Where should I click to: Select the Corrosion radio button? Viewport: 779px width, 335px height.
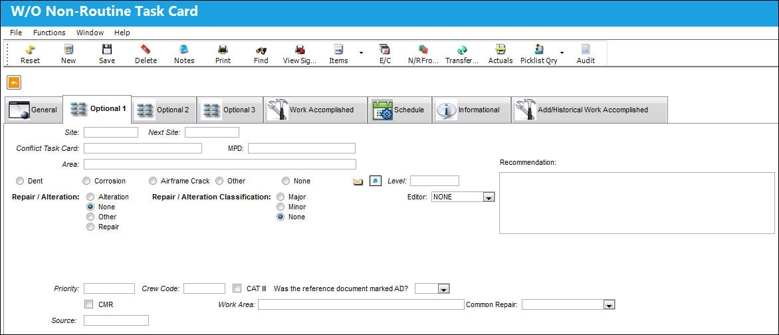click(86, 181)
